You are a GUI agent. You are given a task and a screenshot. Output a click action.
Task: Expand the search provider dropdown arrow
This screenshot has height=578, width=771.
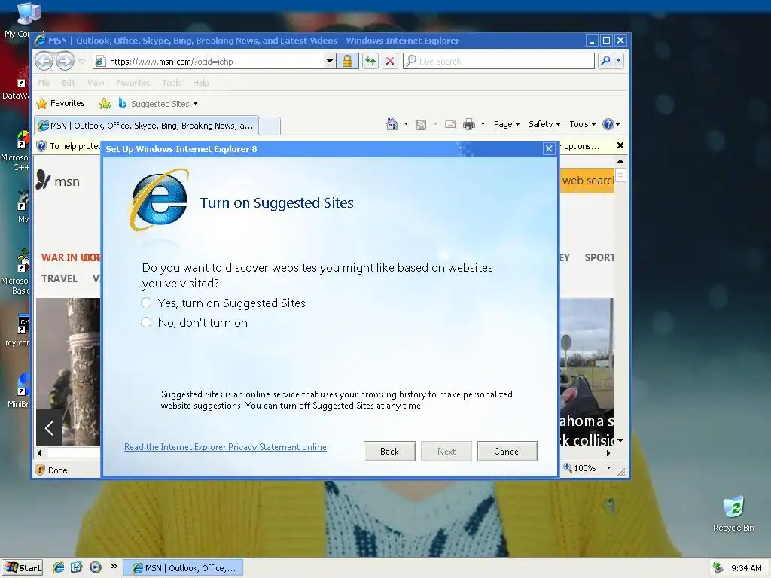pos(619,61)
